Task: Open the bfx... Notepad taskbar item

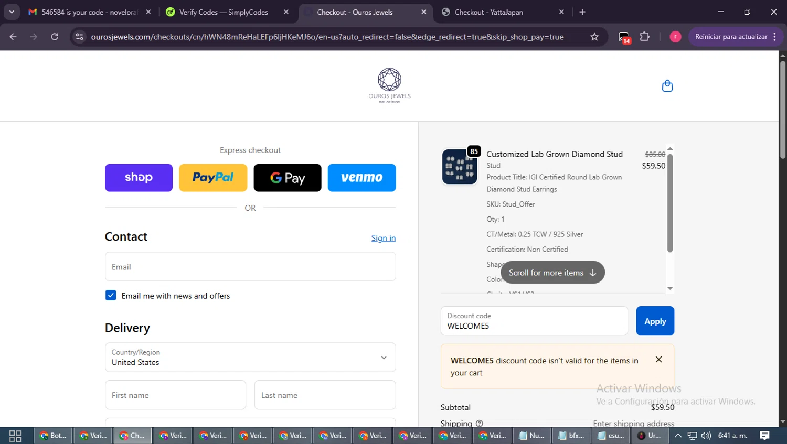Action: pos(571,436)
